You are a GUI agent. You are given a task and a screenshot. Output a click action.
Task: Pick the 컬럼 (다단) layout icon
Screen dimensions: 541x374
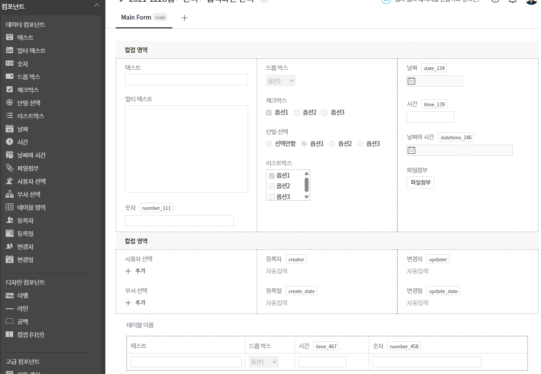10,334
